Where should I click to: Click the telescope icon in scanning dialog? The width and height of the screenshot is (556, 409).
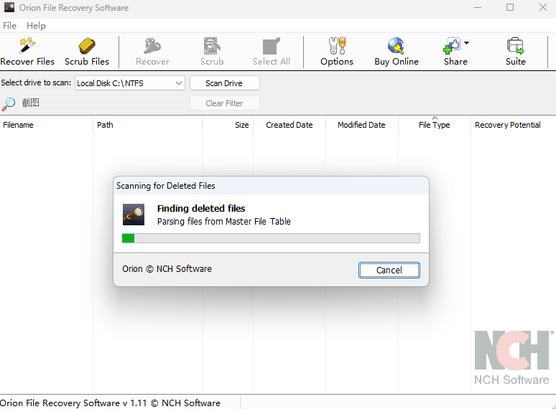(x=134, y=215)
